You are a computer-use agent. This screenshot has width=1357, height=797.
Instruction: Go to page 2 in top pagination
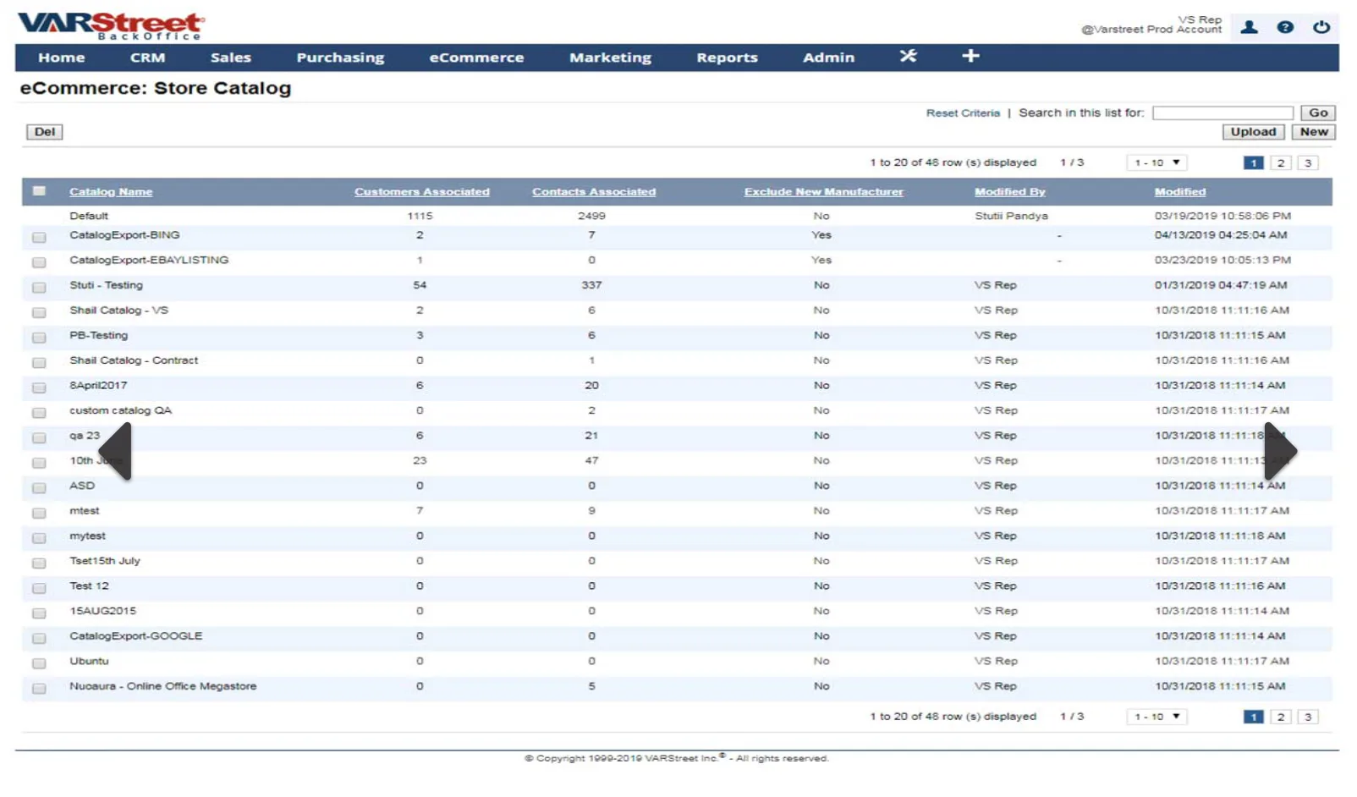point(1281,163)
